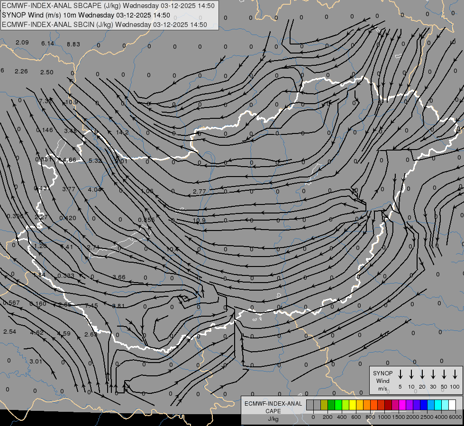The height and width of the screenshot is (426, 464).
Task: Choose the dark red legend swatch
Action: coord(388,405)
